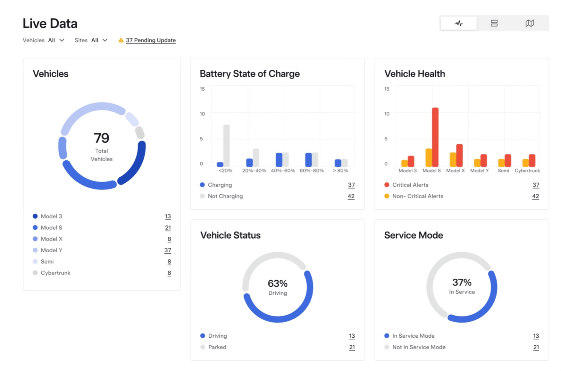
Task: Click the Service Mode heading
Action: [414, 235]
